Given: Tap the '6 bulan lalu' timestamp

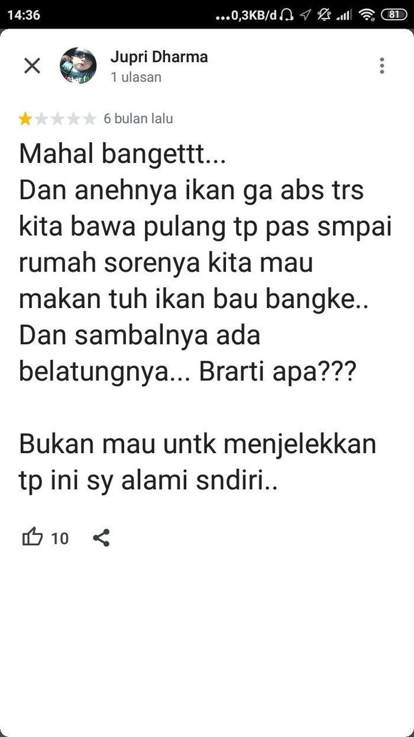Looking at the screenshot, I should pyautogui.click(x=138, y=118).
